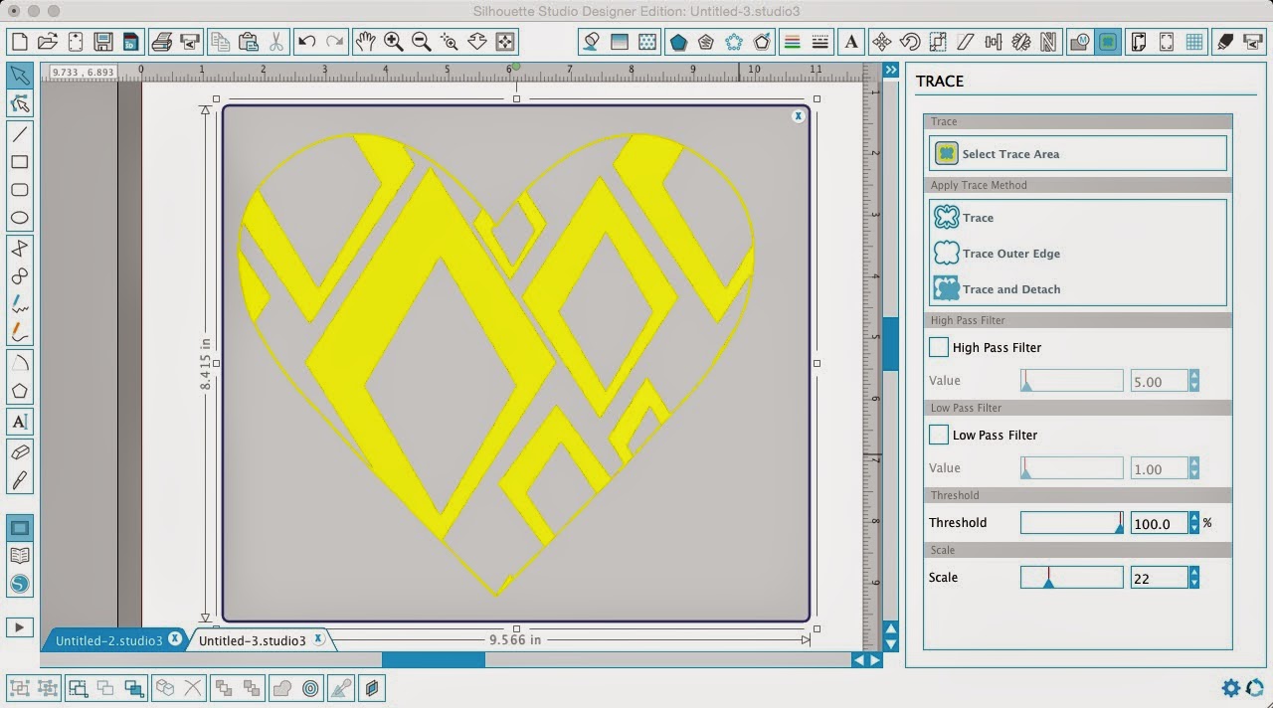Click the Scissors cut icon
Viewport: 1273px width, 708px height.
pos(274,41)
